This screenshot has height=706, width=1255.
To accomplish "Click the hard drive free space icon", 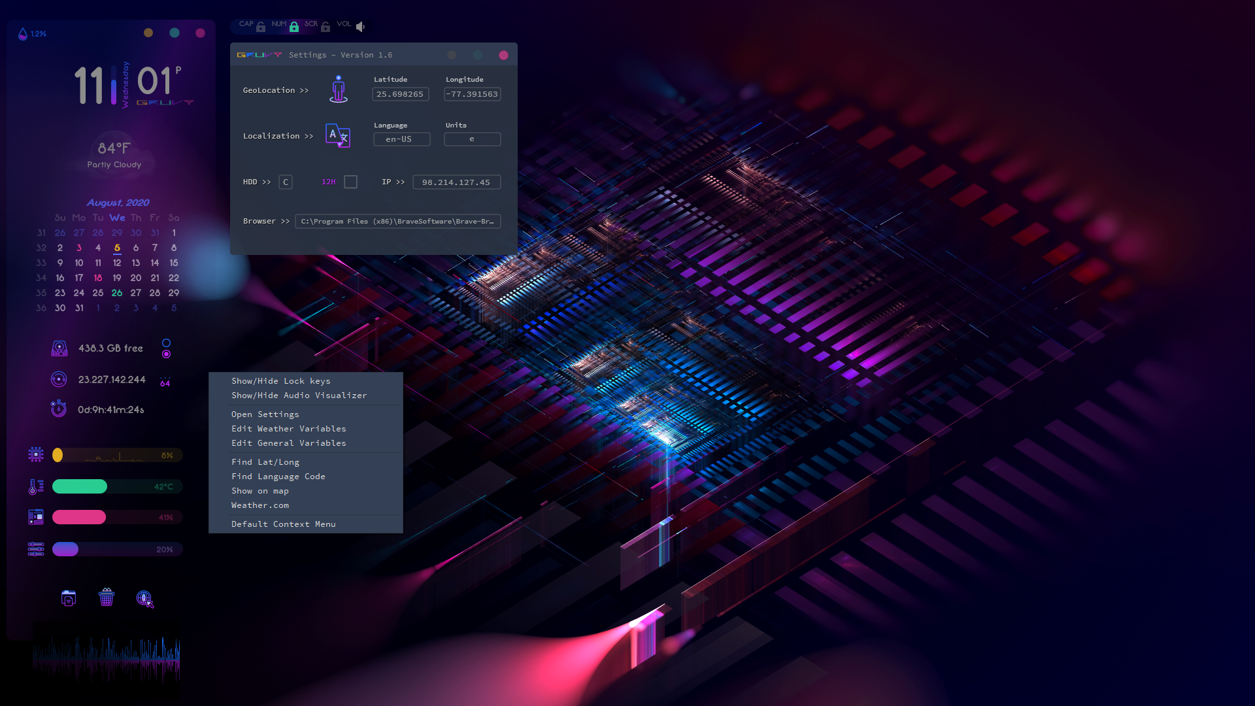I will tap(59, 348).
